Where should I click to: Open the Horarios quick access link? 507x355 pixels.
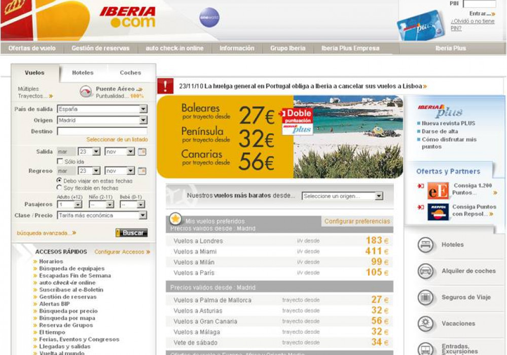[x=51, y=261]
